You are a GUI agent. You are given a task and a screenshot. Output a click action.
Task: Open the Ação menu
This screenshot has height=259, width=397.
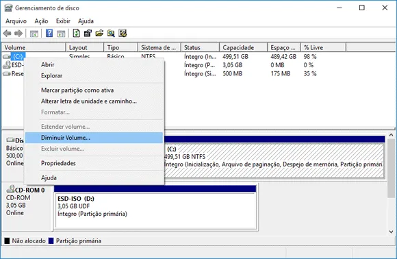click(41, 21)
